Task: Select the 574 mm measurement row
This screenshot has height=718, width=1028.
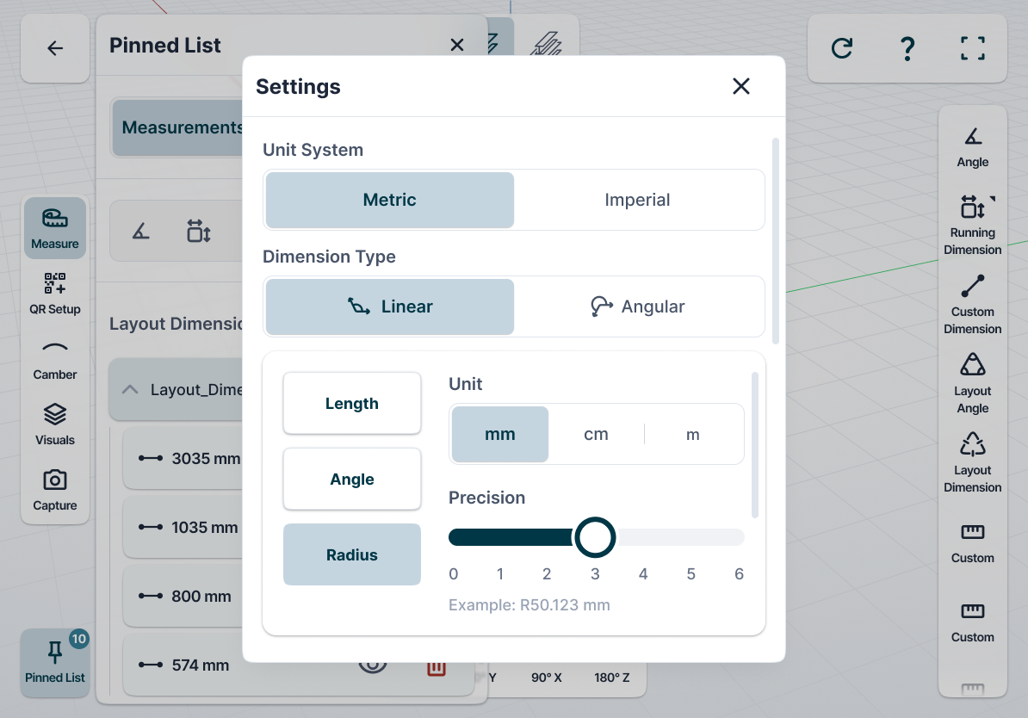Action: coord(298,665)
